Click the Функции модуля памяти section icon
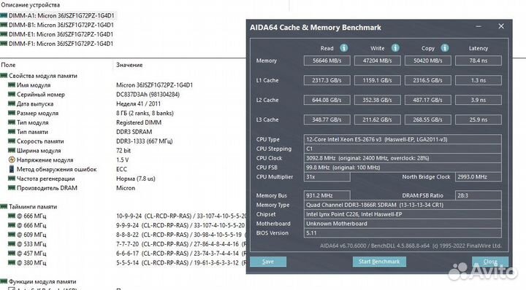Screen dimensions: 526x290 coord(4,281)
